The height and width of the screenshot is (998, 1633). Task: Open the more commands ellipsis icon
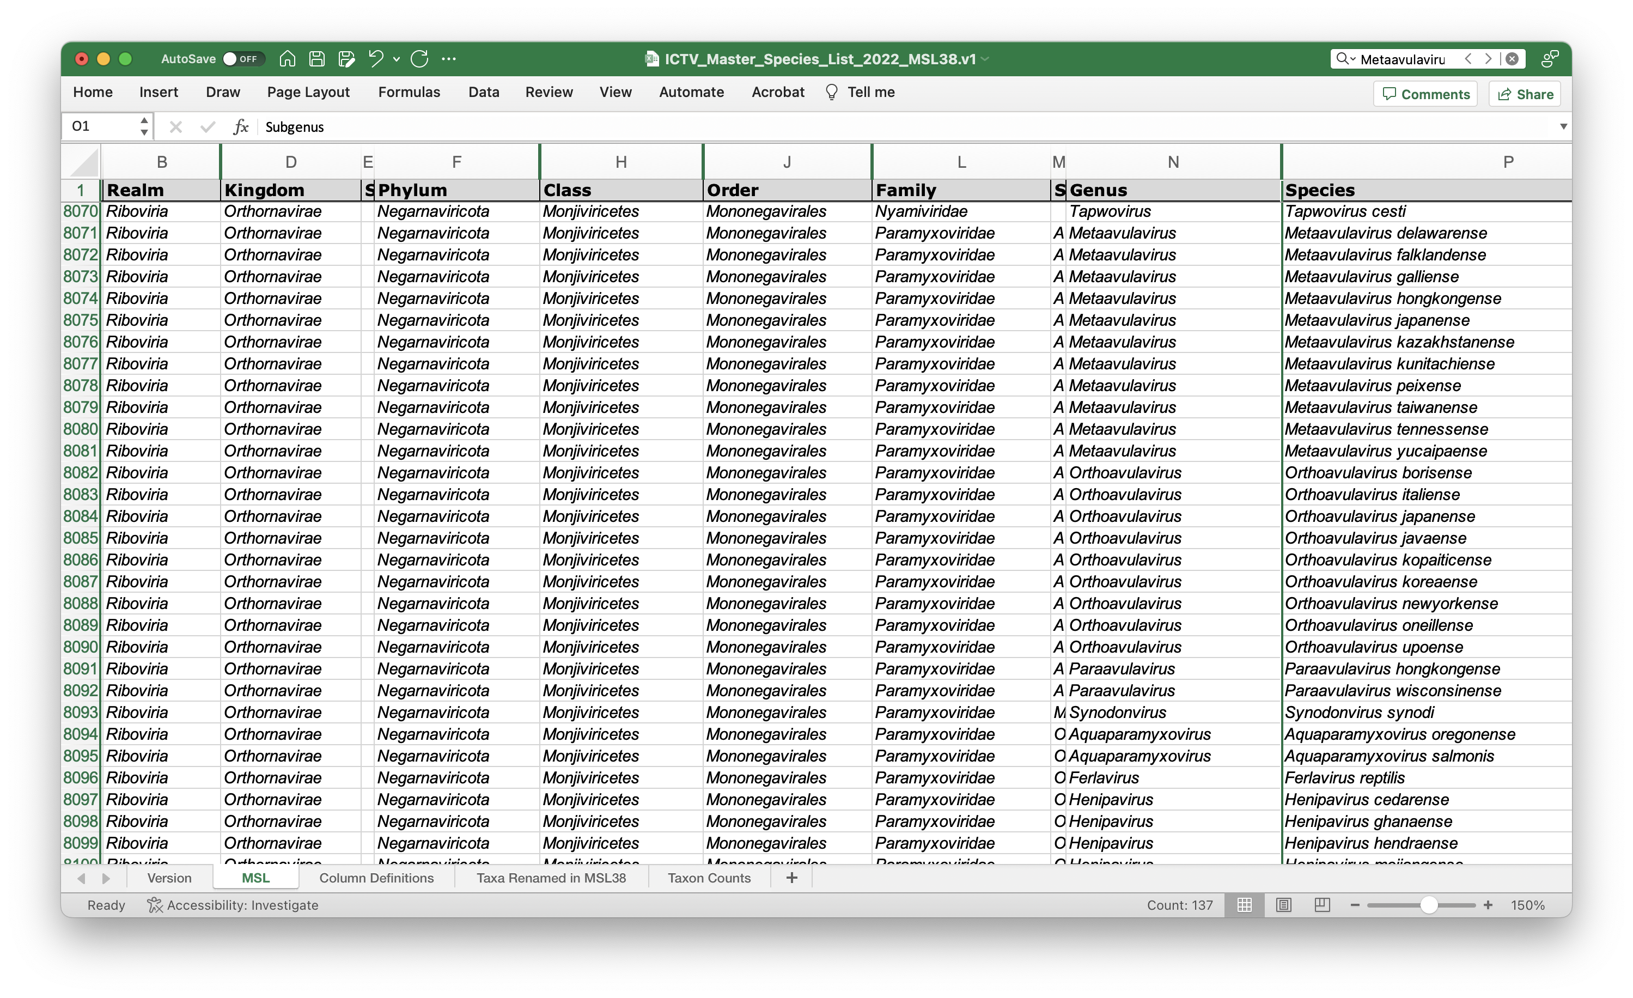(x=449, y=59)
